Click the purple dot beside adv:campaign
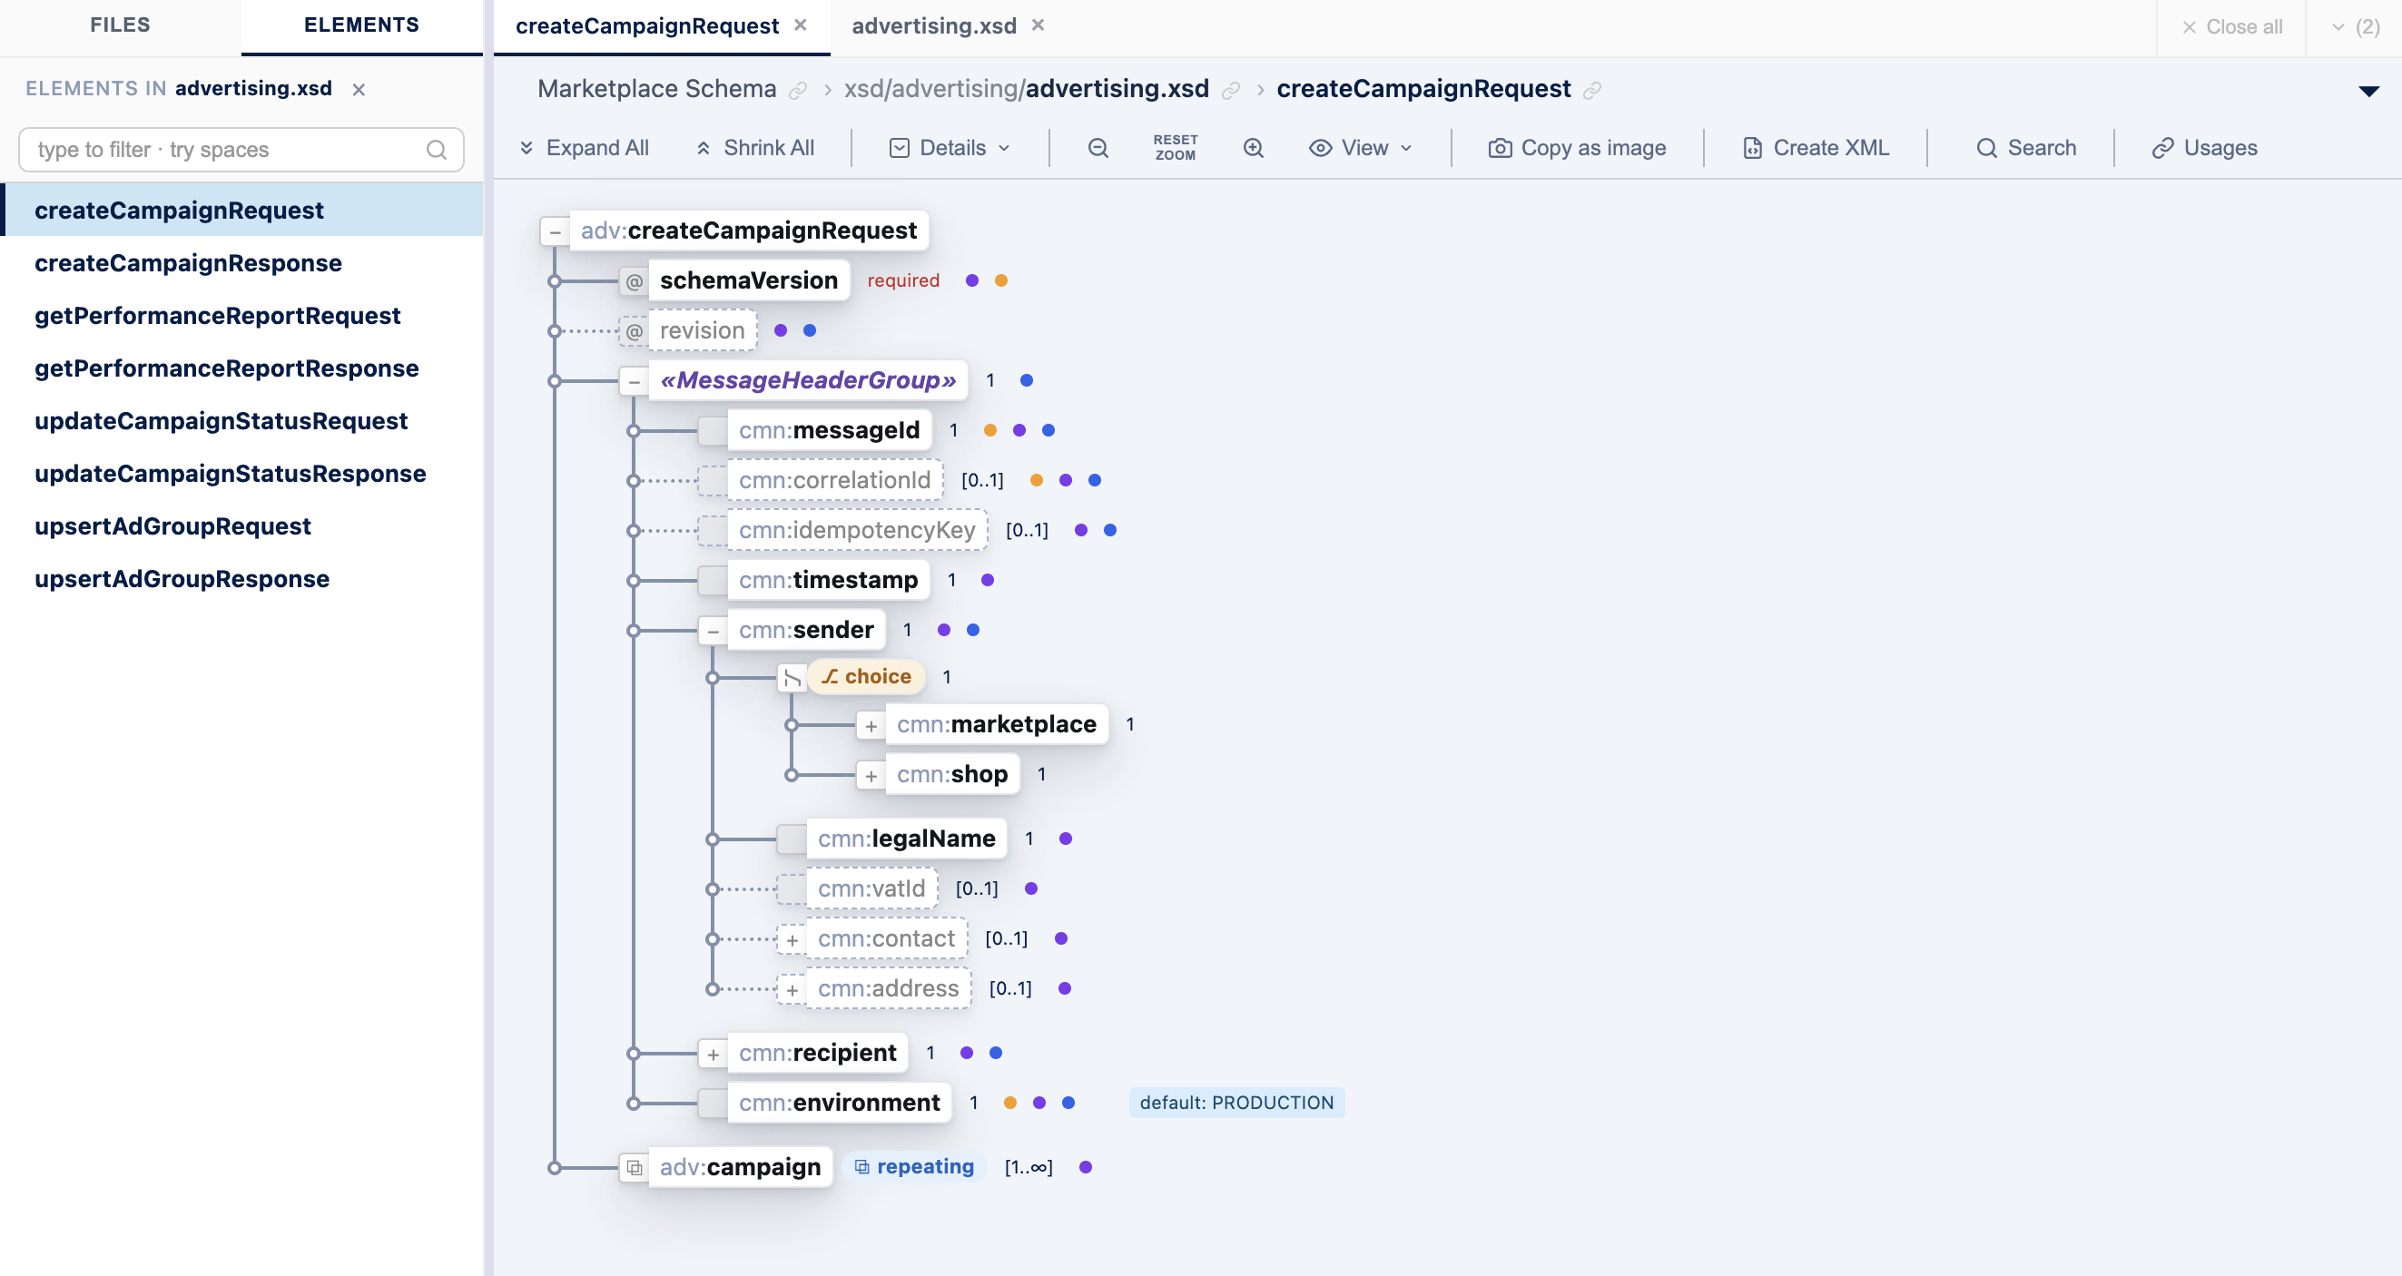 [1086, 1167]
